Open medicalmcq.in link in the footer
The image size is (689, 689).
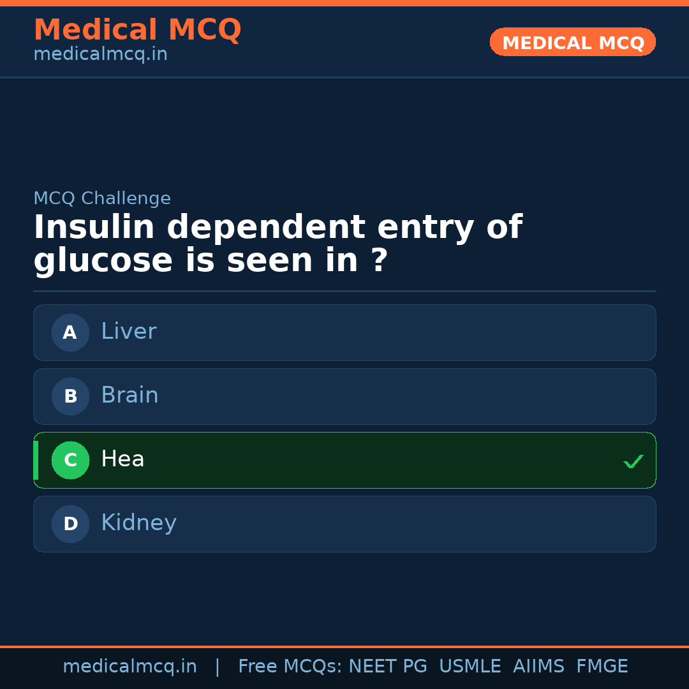130,667
